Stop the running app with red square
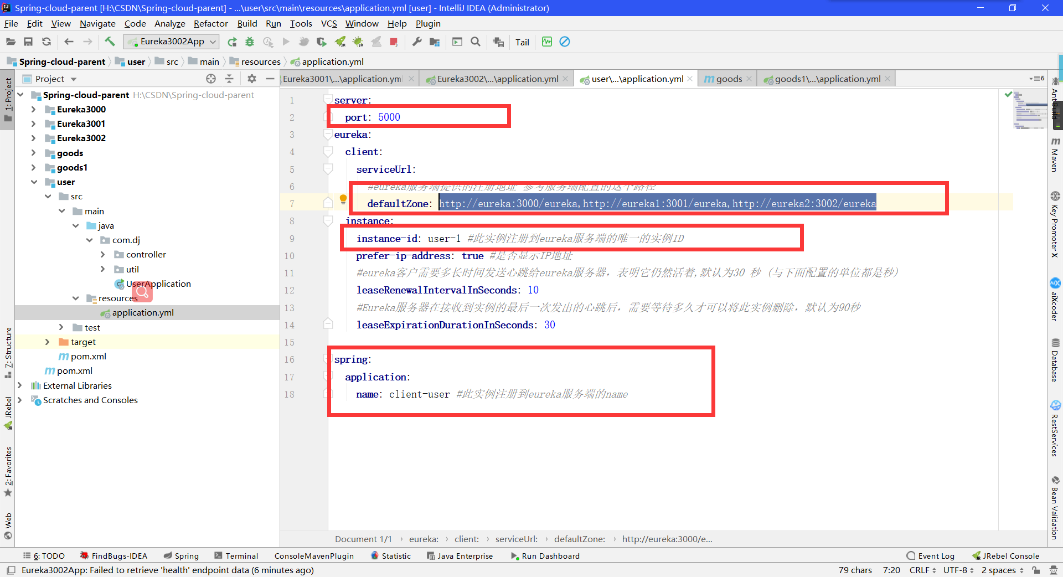Screen dimensions: 1063x577 point(394,42)
